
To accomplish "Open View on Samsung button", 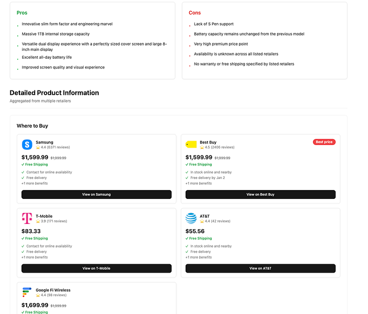I will pyautogui.click(x=97, y=194).
